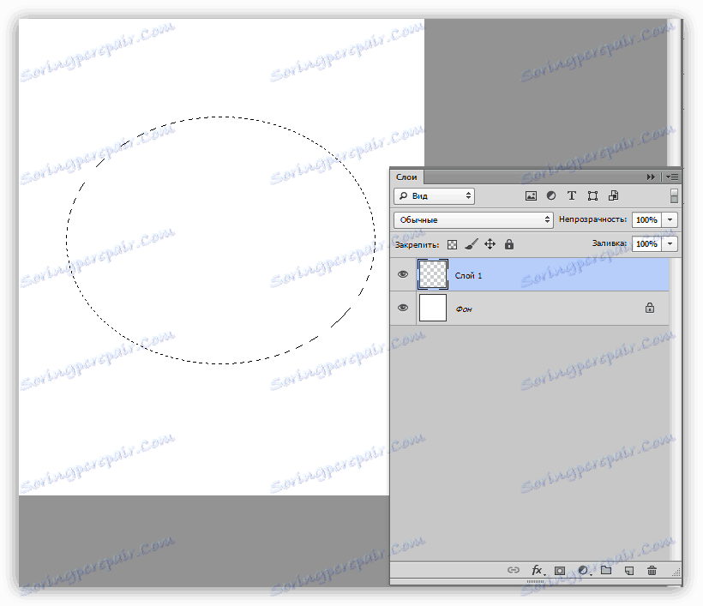This screenshot has height=606, width=703.
Task: Filter layers by shape layers icon
Action: (592, 196)
